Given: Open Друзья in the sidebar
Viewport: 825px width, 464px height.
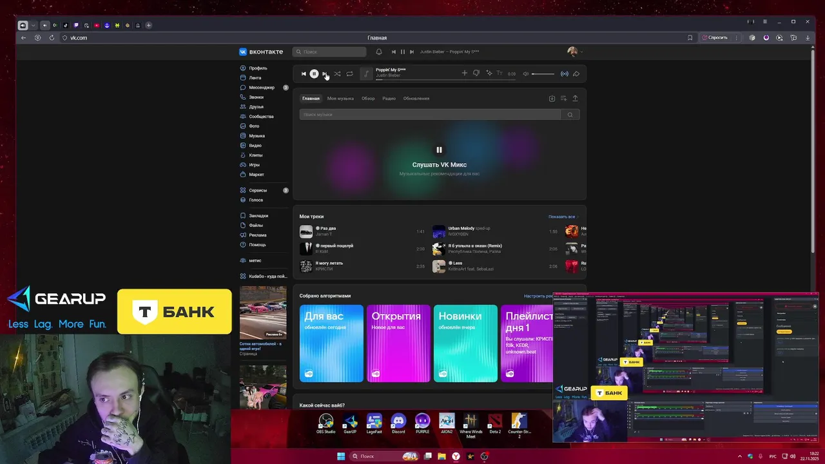Looking at the screenshot, I should tap(256, 106).
